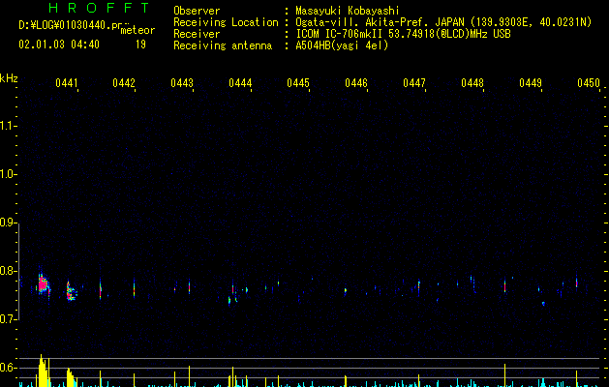Click the 0445 time marker

(298, 83)
